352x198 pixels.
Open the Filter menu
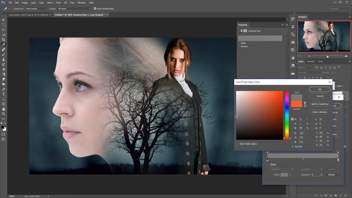coord(58,3)
